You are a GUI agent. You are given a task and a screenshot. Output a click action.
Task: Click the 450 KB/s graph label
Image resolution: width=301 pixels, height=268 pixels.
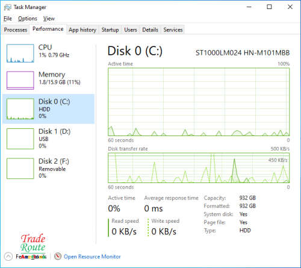(278, 160)
